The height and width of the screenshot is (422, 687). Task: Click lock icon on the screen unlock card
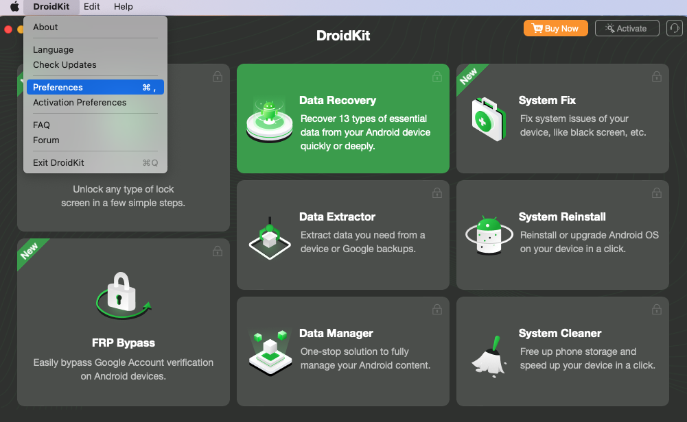[x=218, y=77]
